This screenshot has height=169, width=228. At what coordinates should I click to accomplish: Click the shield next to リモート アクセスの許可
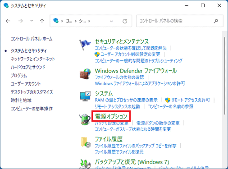[x=168, y=100]
